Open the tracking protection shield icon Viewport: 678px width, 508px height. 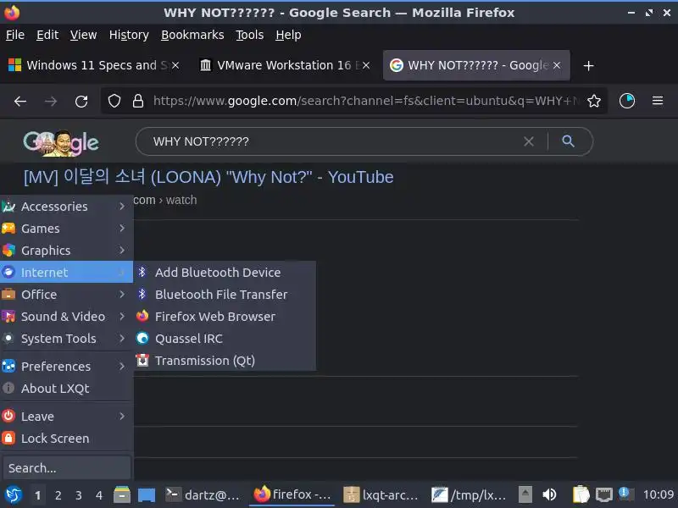pos(114,101)
